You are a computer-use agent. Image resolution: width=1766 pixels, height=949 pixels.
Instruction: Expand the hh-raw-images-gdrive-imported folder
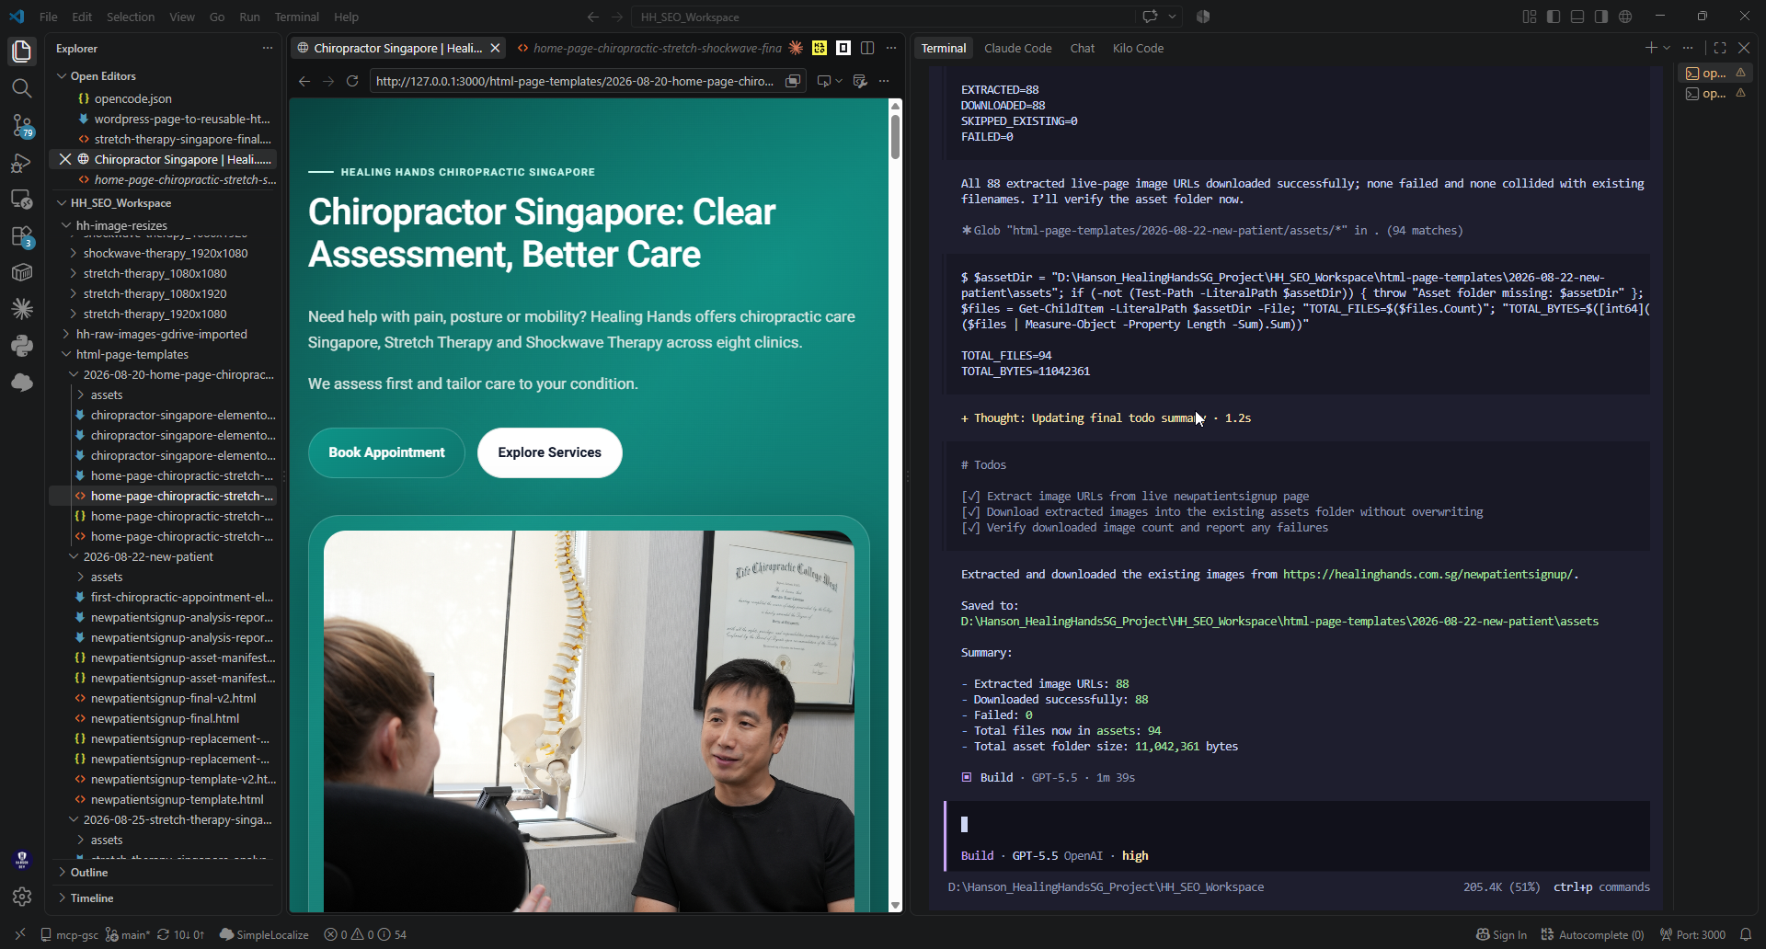tap(162, 334)
